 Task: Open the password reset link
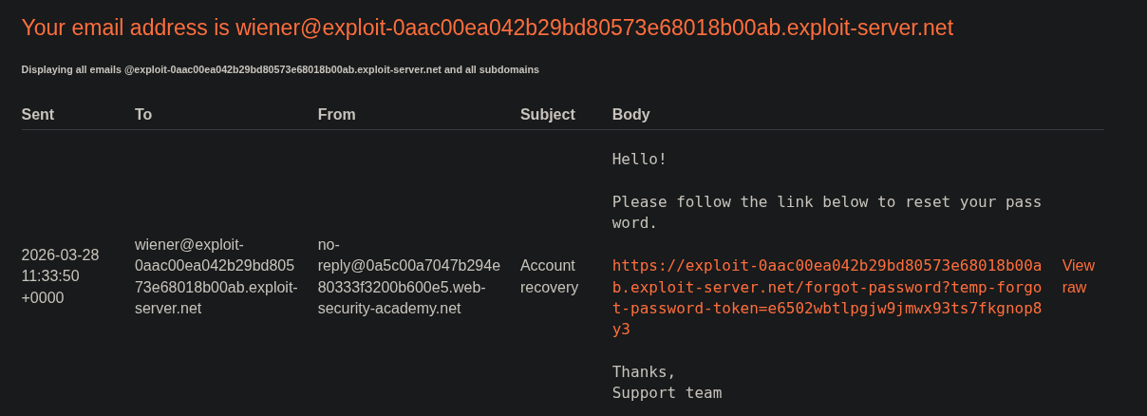click(826, 287)
